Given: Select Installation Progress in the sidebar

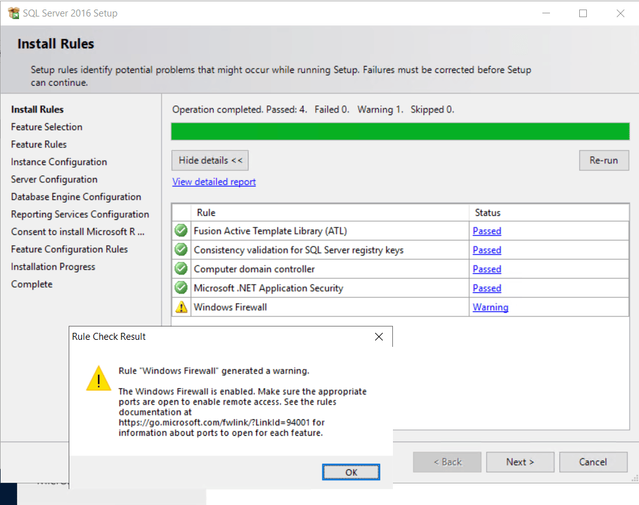Looking at the screenshot, I should 53,266.
